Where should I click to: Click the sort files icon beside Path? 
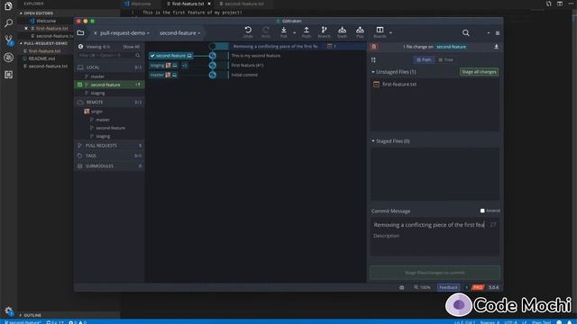pos(373,60)
